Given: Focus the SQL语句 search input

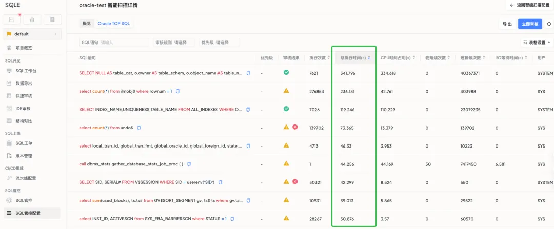Looking at the screenshot, I should click(x=114, y=43).
